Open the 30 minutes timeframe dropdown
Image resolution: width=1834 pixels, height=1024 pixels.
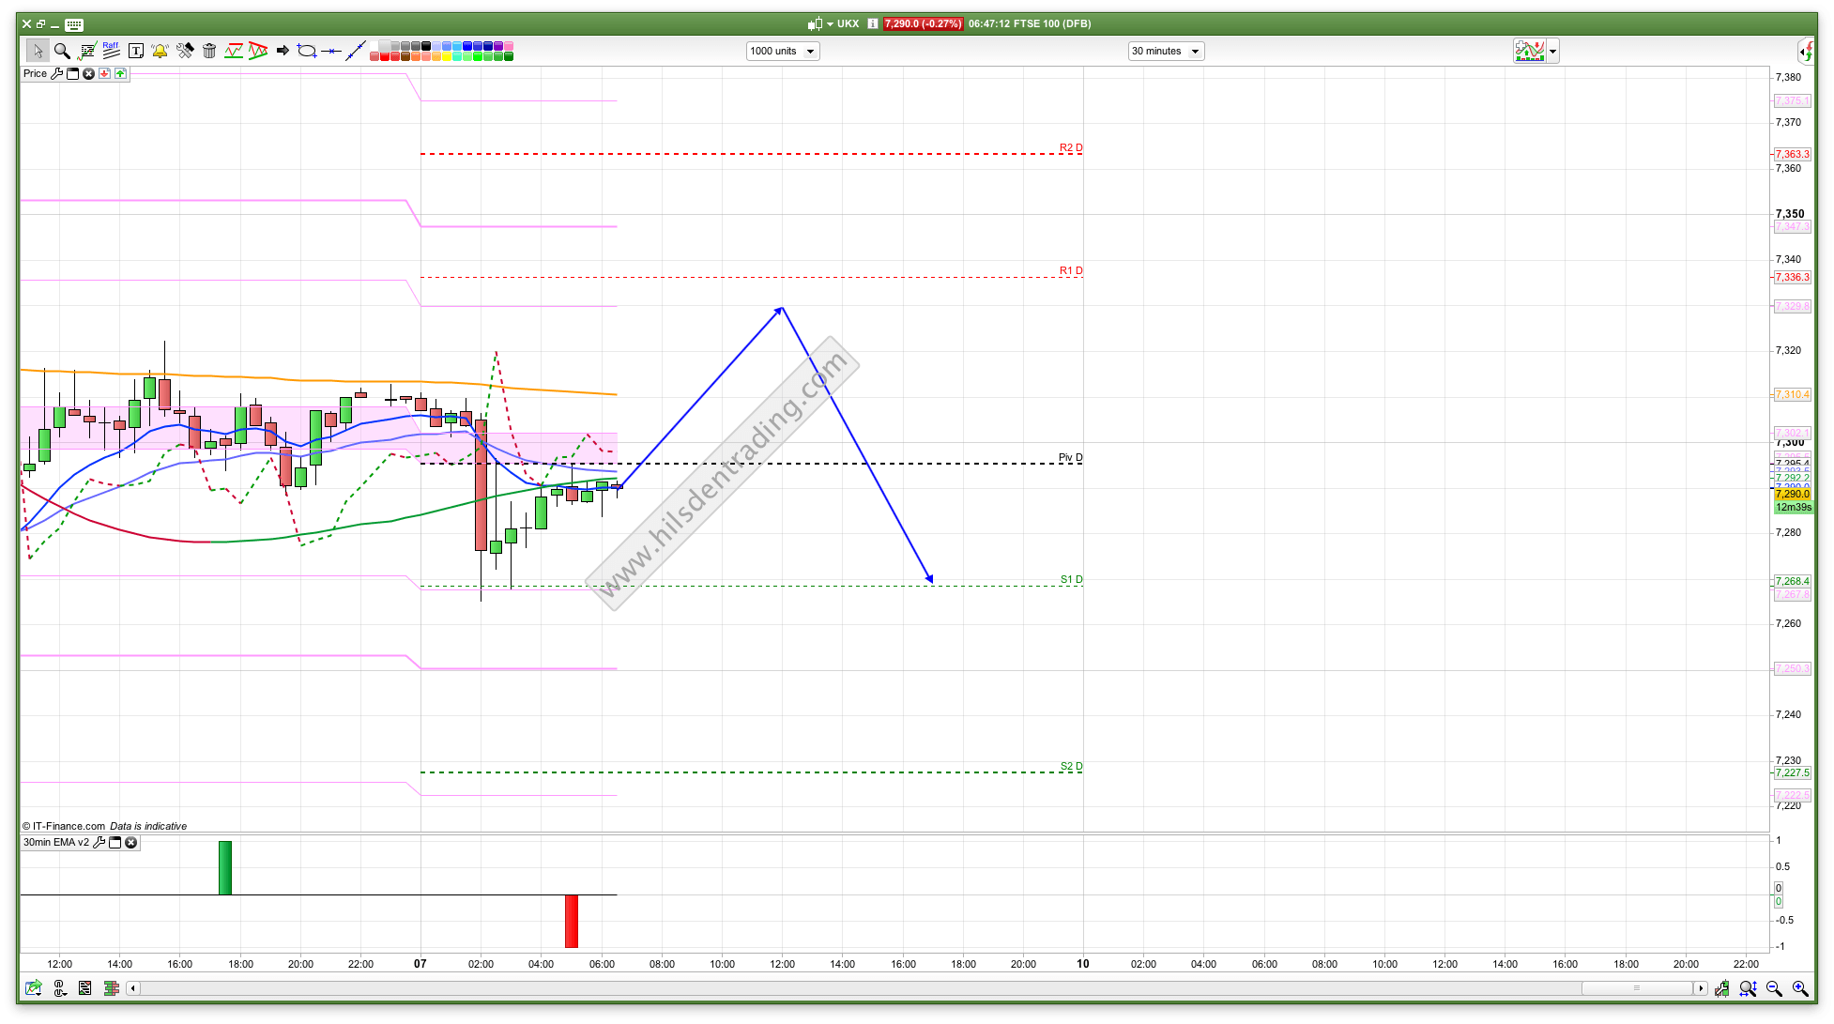1166,51
